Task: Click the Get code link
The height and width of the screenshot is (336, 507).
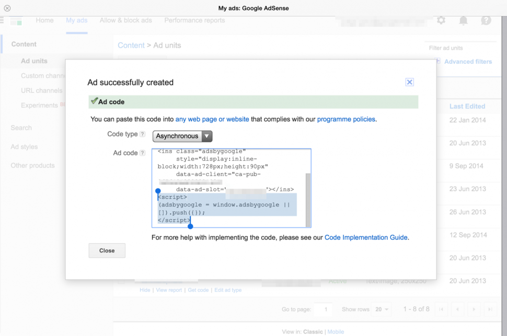Action: (198, 290)
